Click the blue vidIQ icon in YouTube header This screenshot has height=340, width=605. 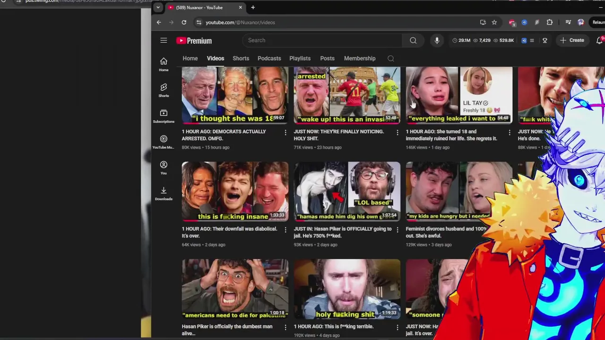(524, 41)
